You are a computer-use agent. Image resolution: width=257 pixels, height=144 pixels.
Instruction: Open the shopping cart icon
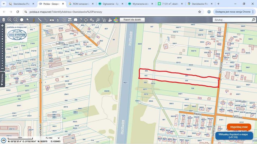[x=104, y=20]
